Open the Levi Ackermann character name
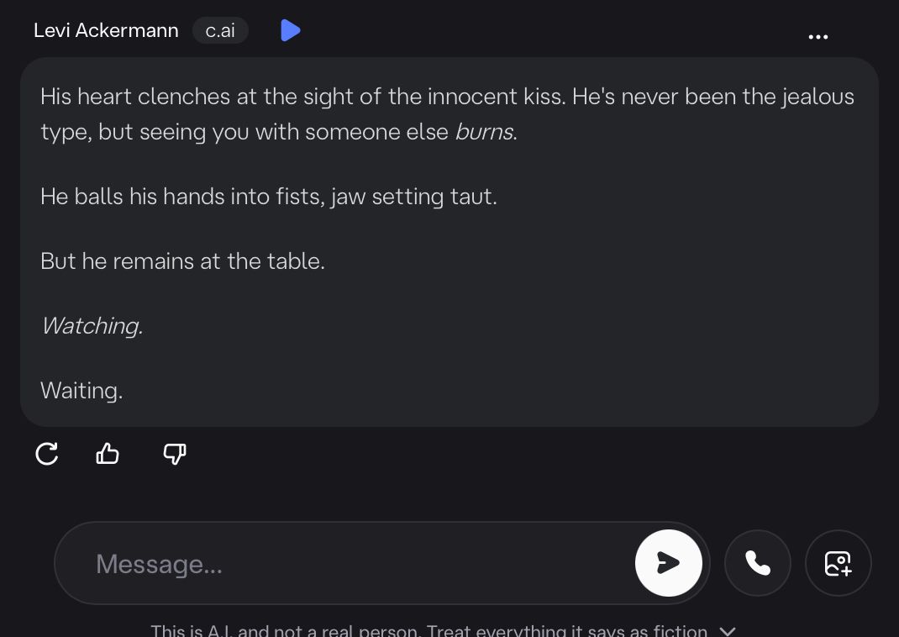This screenshot has height=637, width=899. click(x=106, y=31)
